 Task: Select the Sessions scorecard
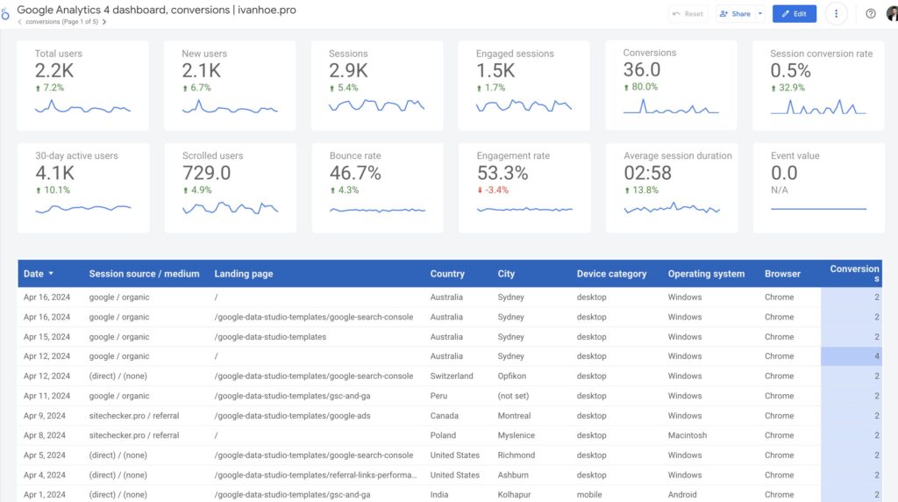click(377, 85)
